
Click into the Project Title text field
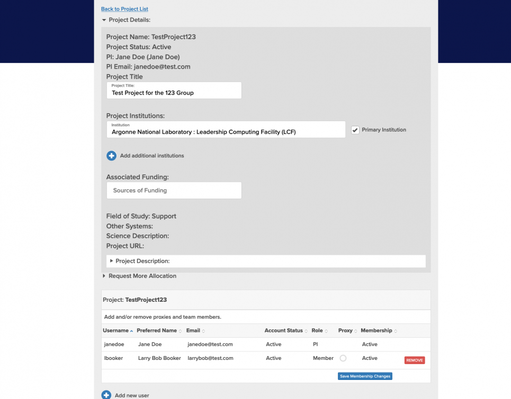tap(174, 92)
